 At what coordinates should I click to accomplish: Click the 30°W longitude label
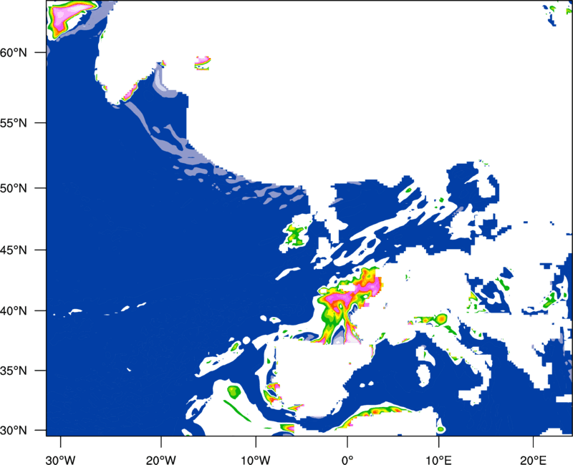[x=60, y=460]
